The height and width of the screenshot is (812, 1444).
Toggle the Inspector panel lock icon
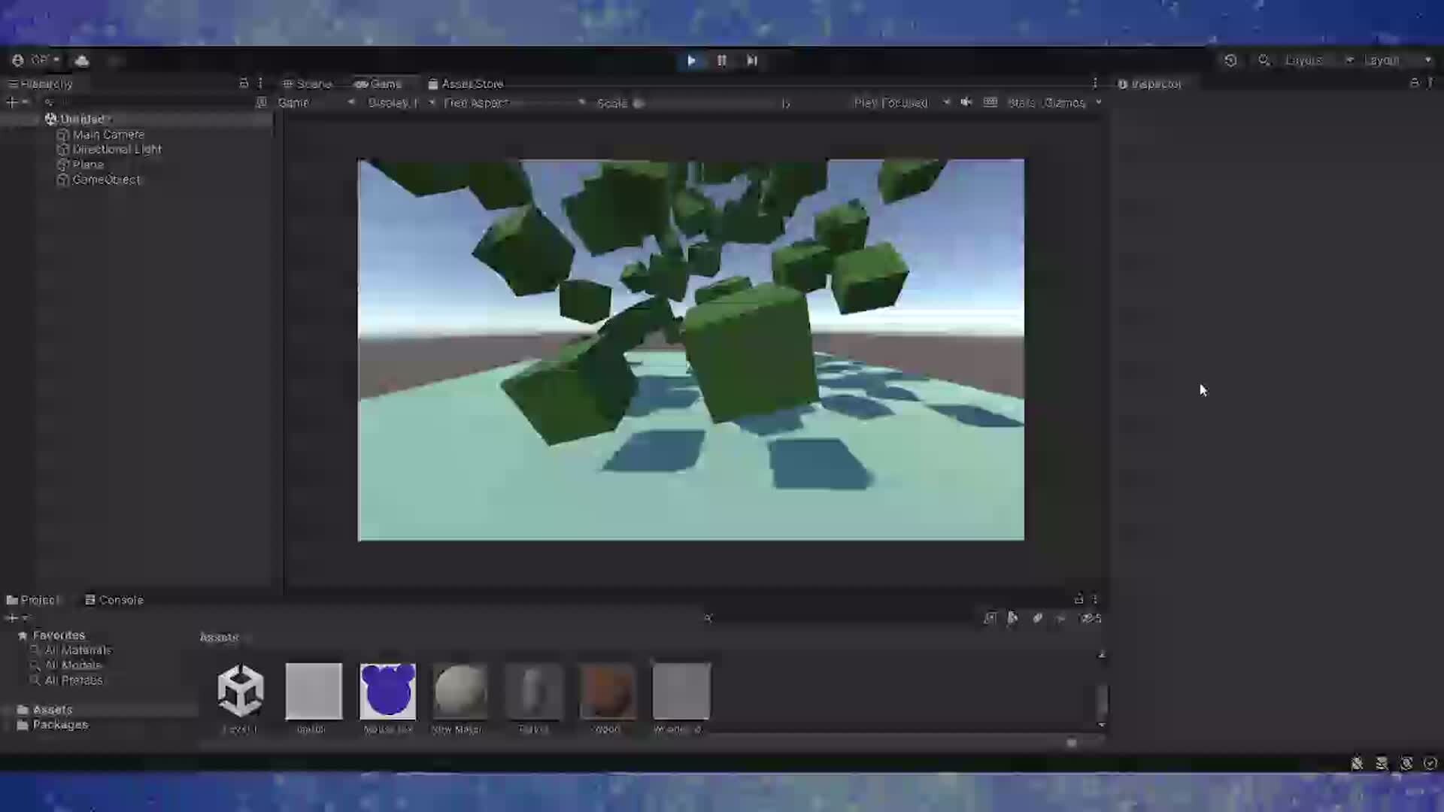(1414, 83)
